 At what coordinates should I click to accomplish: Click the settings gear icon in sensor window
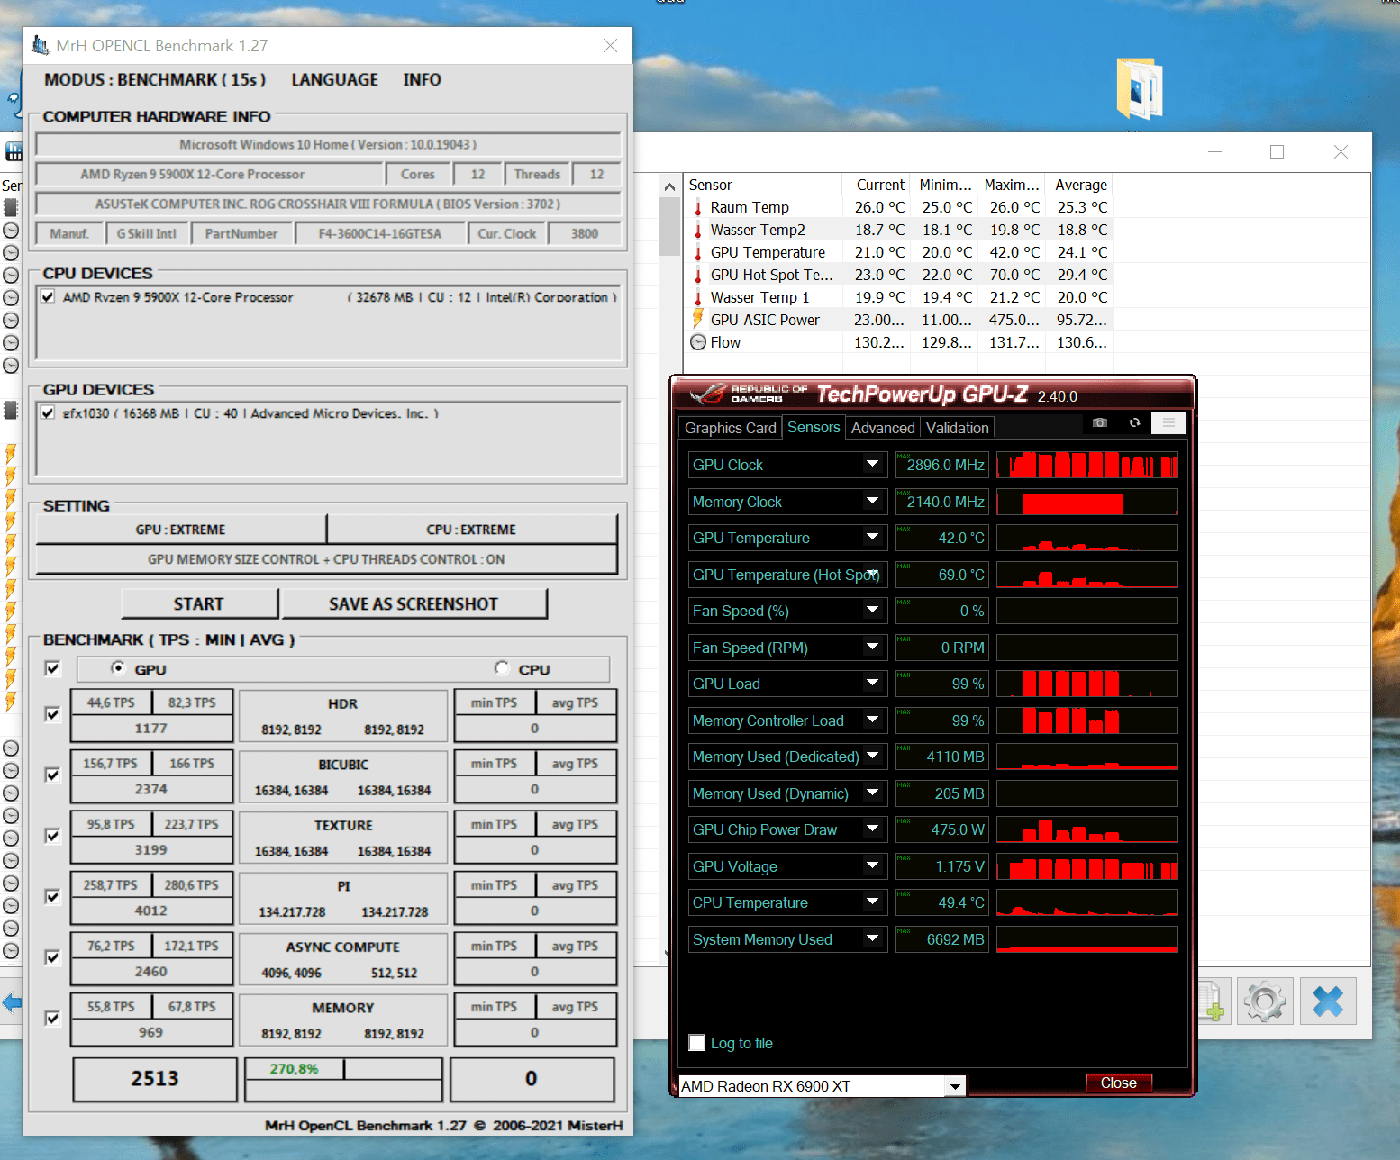1265,1001
